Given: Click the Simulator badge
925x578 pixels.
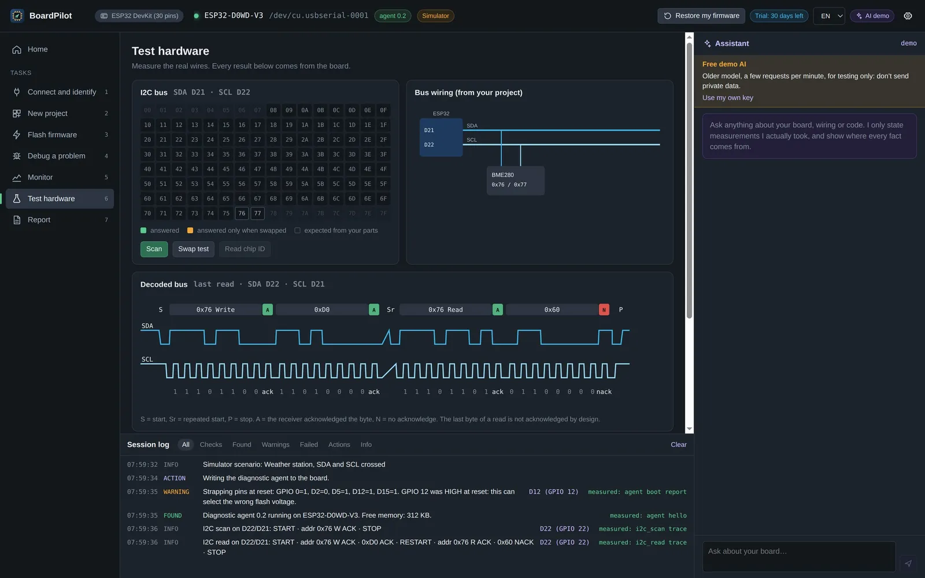Looking at the screenshot, I should (435, 16).
